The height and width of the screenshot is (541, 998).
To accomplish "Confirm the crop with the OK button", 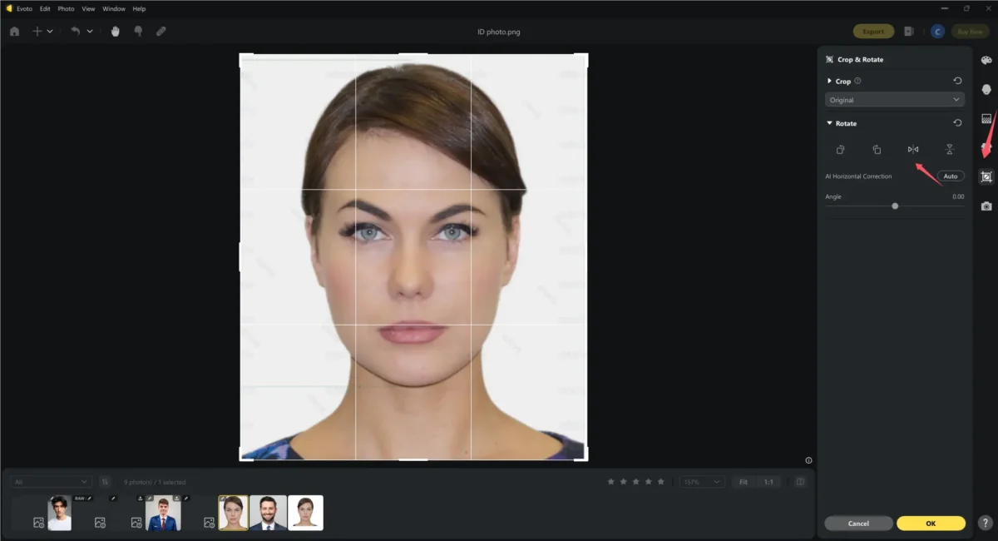I will [x=931, y=524].
